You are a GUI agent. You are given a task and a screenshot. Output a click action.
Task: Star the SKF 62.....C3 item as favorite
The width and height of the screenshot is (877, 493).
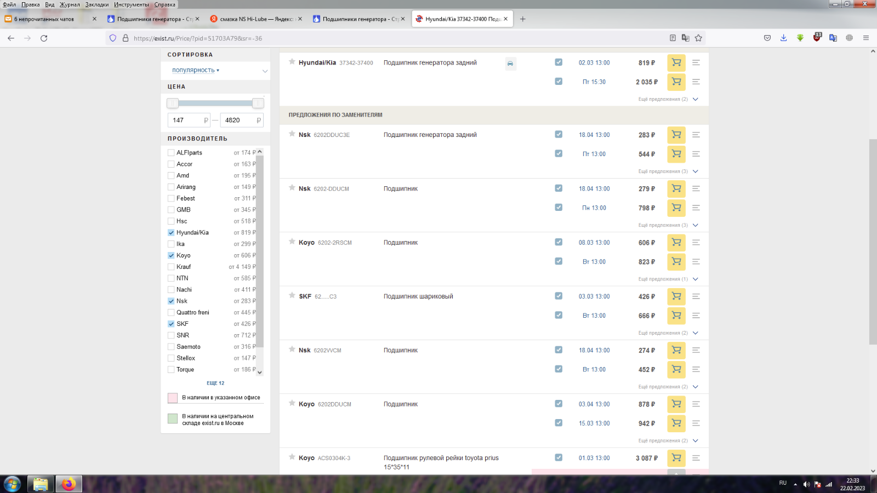pyautogui.click(x=292, y=295)
